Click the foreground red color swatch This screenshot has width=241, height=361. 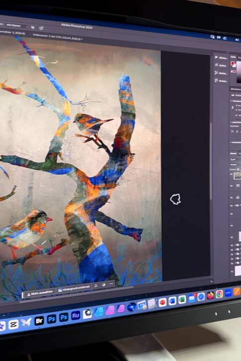[233, 63]
